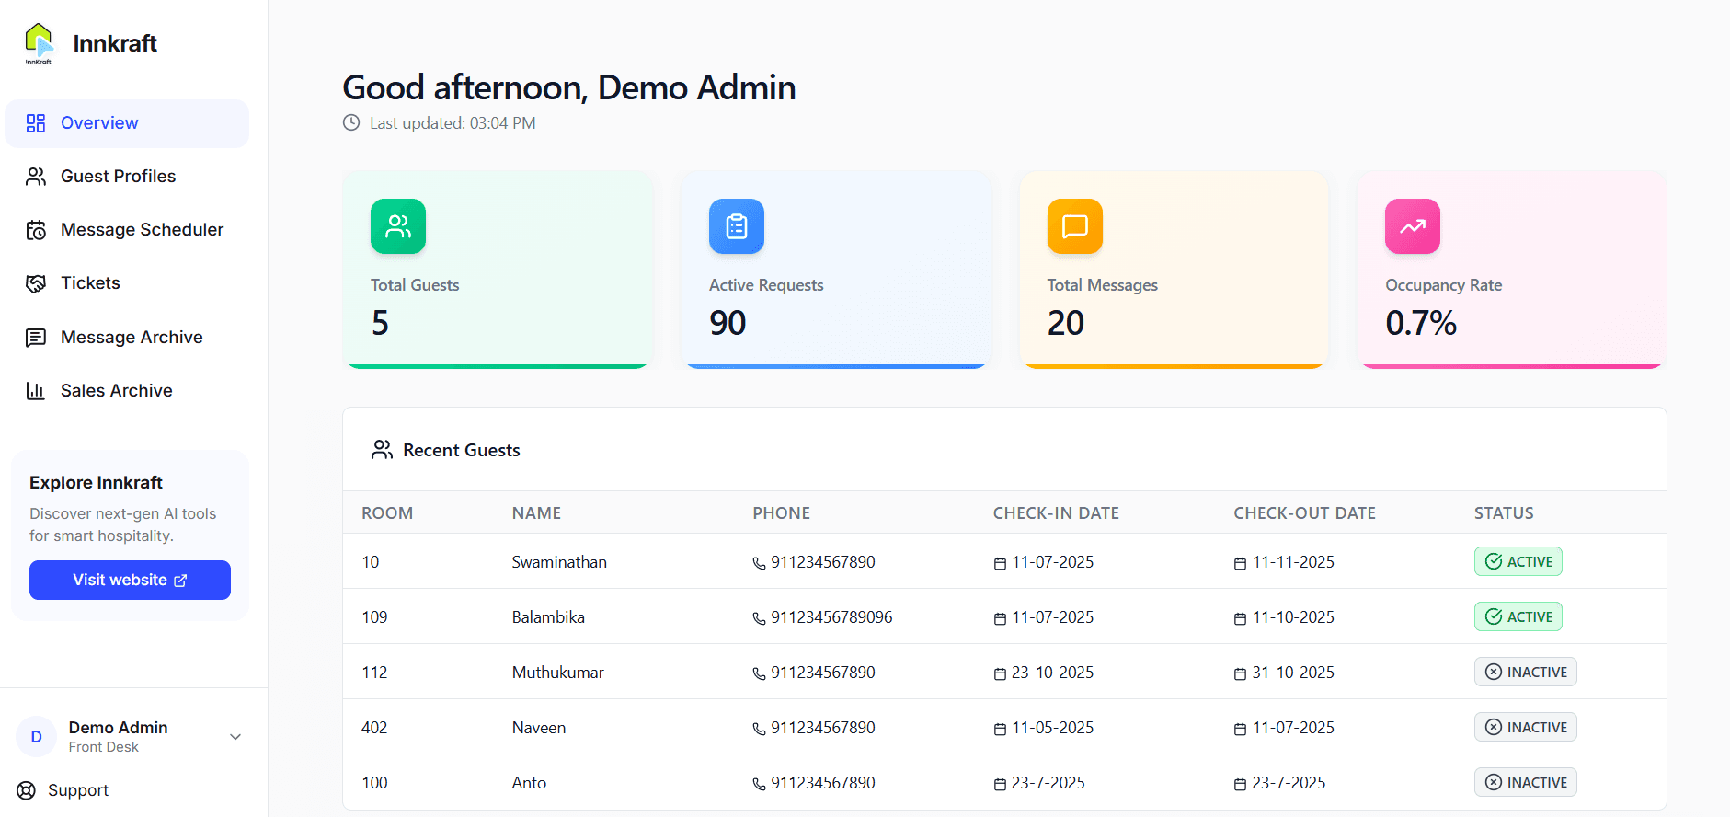Viewport: 1730px width, 817px height.
Task: Click the phone icon in Swaminathan's row
Action: coord(759,563)
